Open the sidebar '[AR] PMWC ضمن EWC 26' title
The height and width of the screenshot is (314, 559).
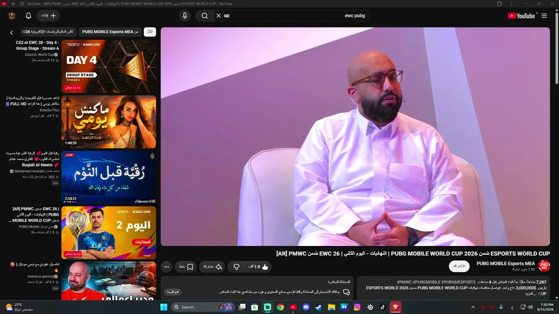(x=34, y=215)
